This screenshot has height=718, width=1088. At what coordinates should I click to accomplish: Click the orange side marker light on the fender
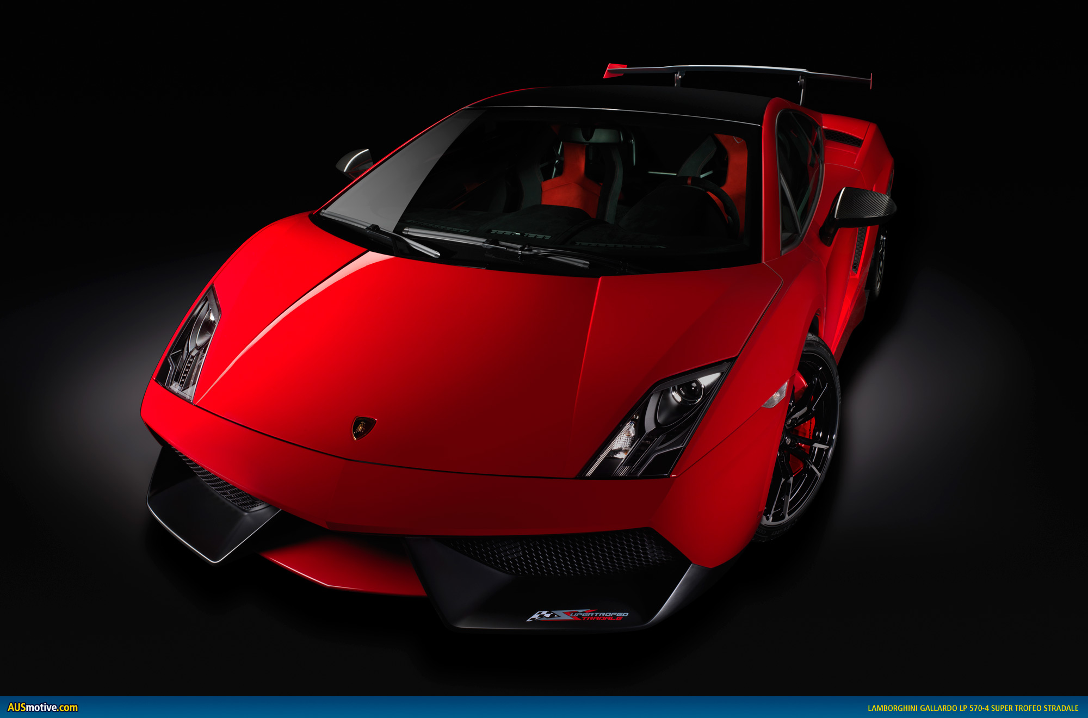[x=776, y=395]
